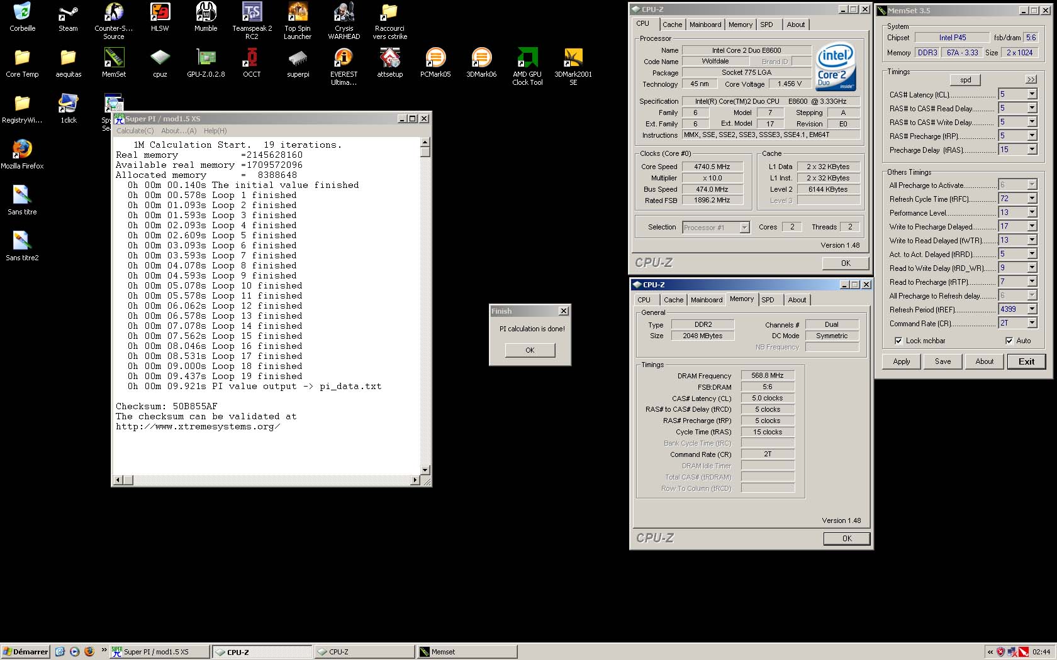Open Crysis WARHEAD desktop shortcut
This screenshot has height=660, width=1057.
click(x=344, y=21)
